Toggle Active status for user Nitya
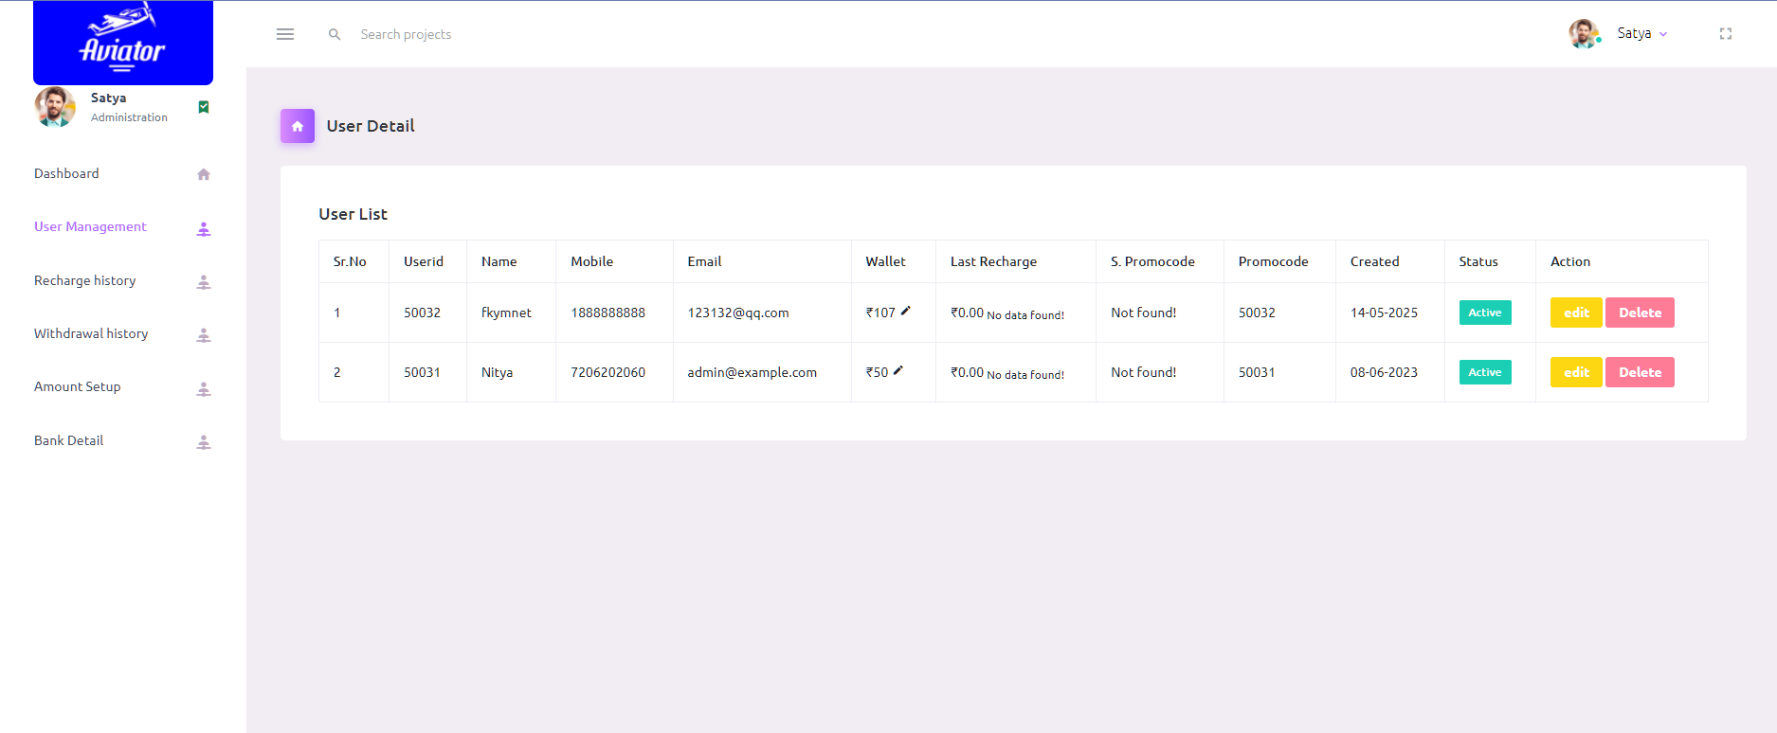 click(x=1484, y=372)
